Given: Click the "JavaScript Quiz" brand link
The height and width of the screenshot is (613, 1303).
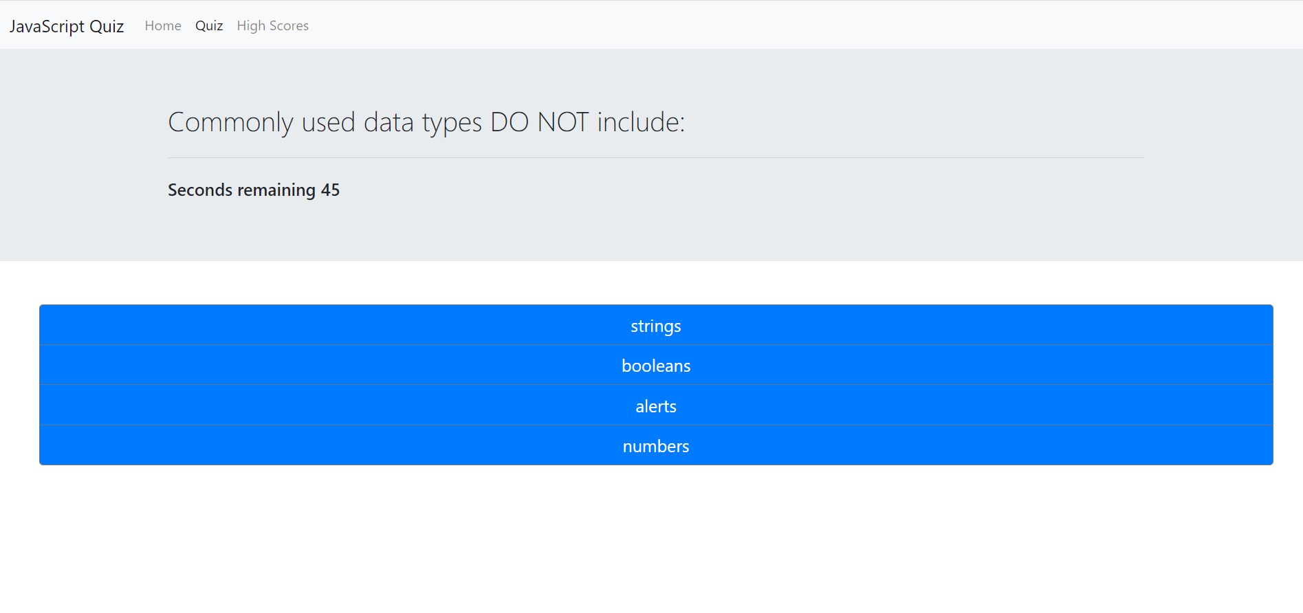Looking at the screenshot, I should click(67, 25).
